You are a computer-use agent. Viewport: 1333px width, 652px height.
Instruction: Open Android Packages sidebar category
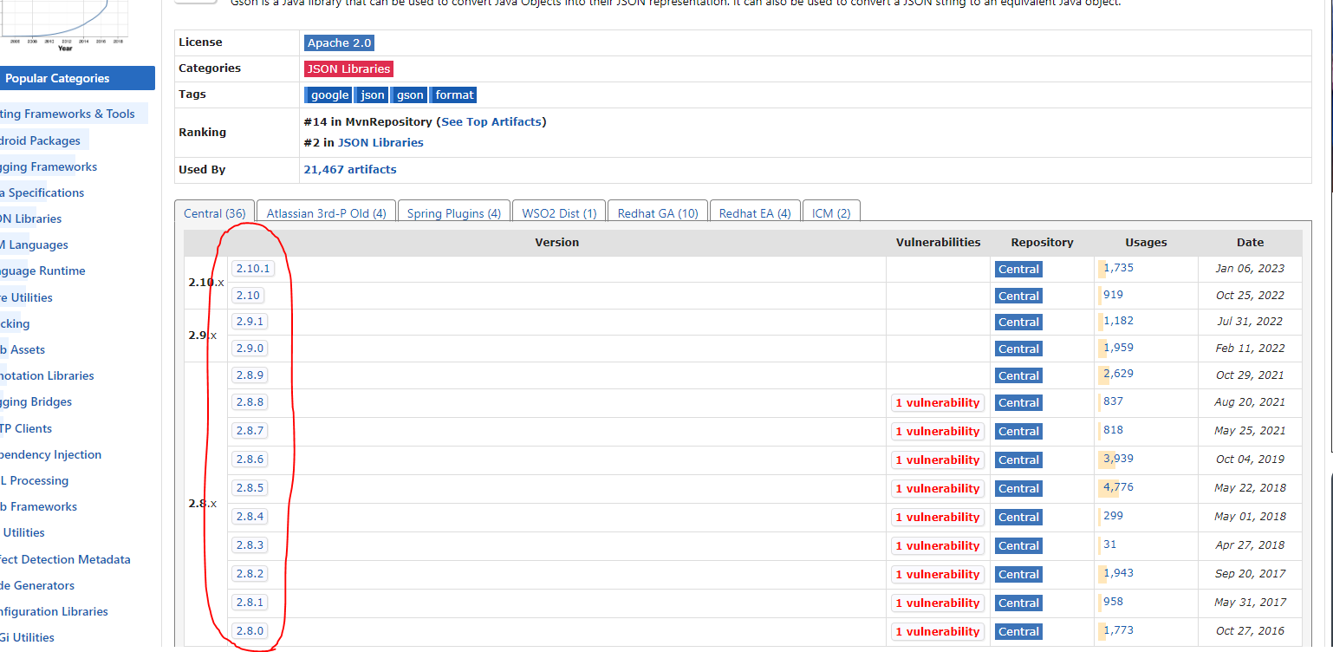pyautogui.click(x=40, y=140)
